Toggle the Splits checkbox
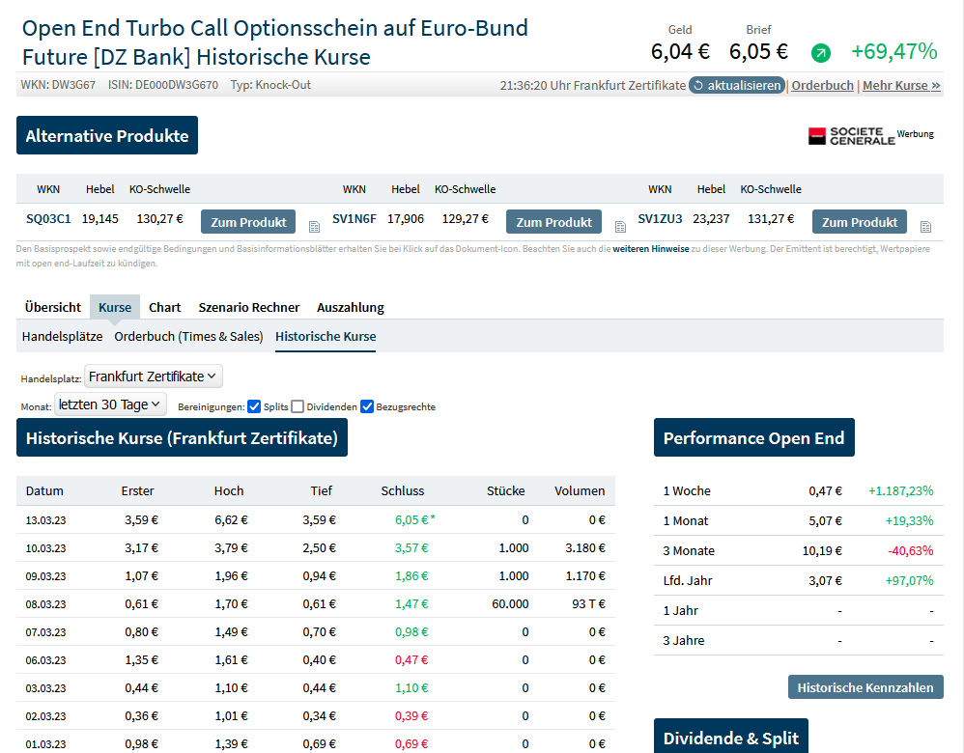 point(254,406)
